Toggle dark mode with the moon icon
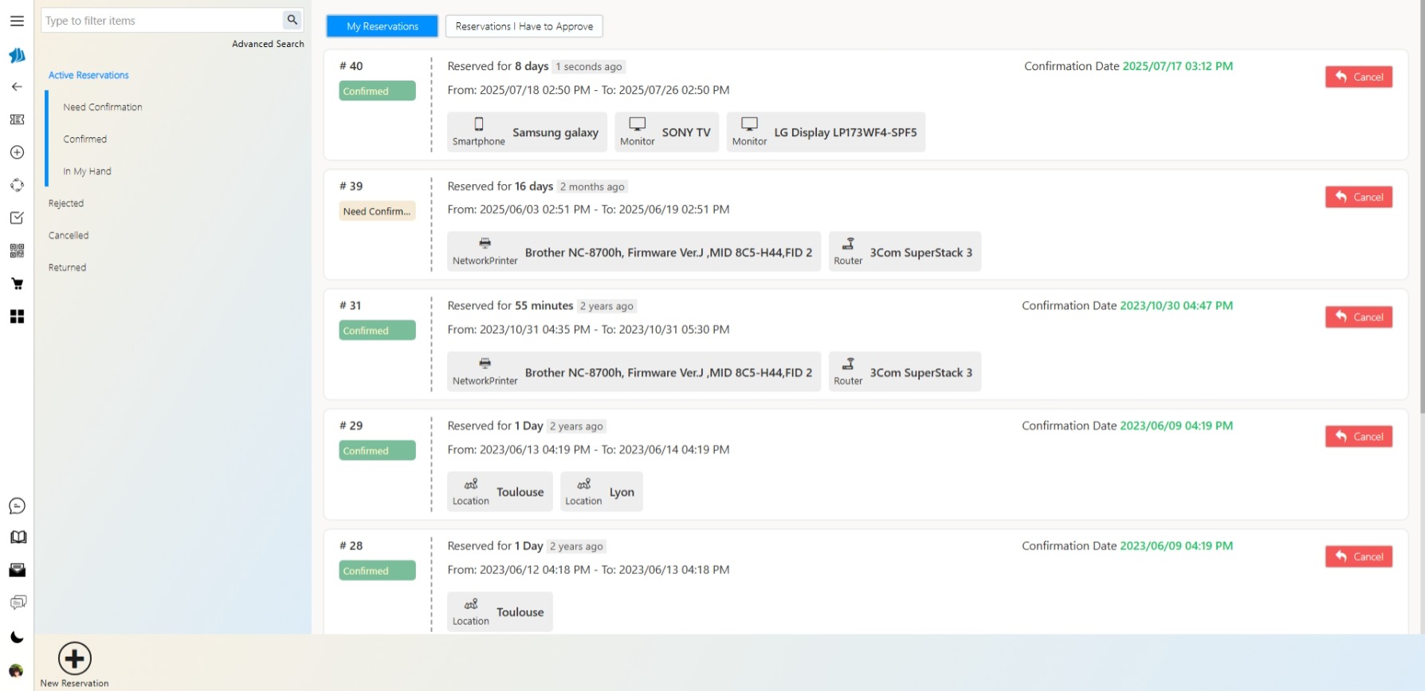This screenshot has height=691, width=1425. point(17,637)
